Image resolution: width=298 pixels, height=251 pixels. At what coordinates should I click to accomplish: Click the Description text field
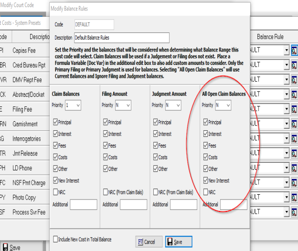click(x=121, y=37)
